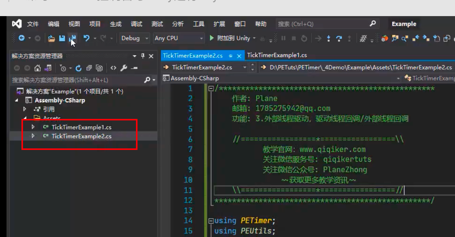455x237 pixels.
Task: Click the Find in Files icon
Action: (x=394, y=38)
